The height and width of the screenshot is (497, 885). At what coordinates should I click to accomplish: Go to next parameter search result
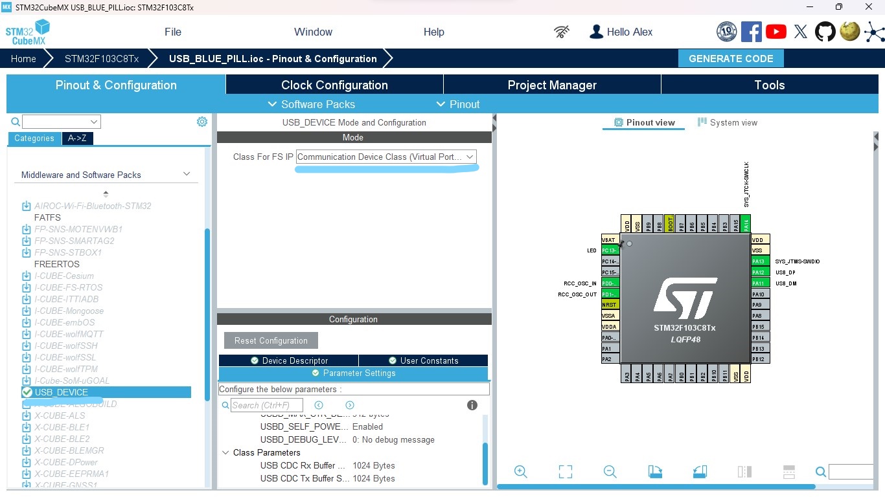pyautogui.click(x=350, y=405)
